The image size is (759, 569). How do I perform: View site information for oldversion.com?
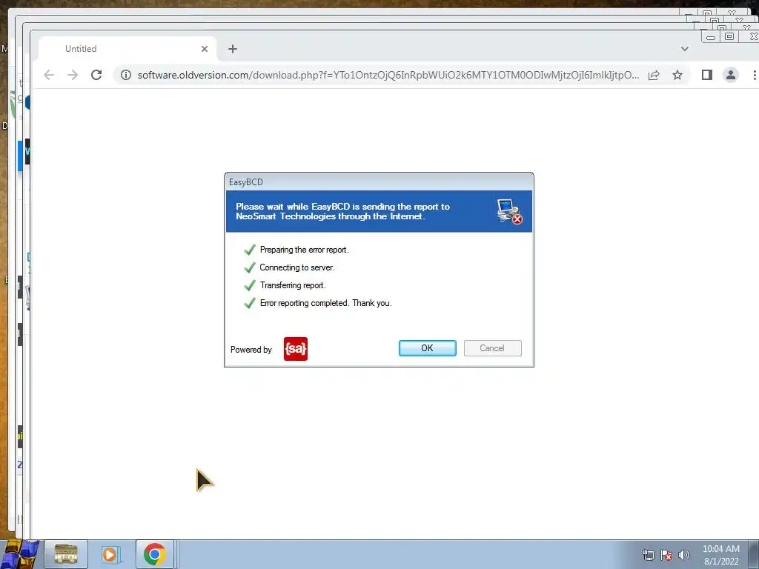[126, 75]
